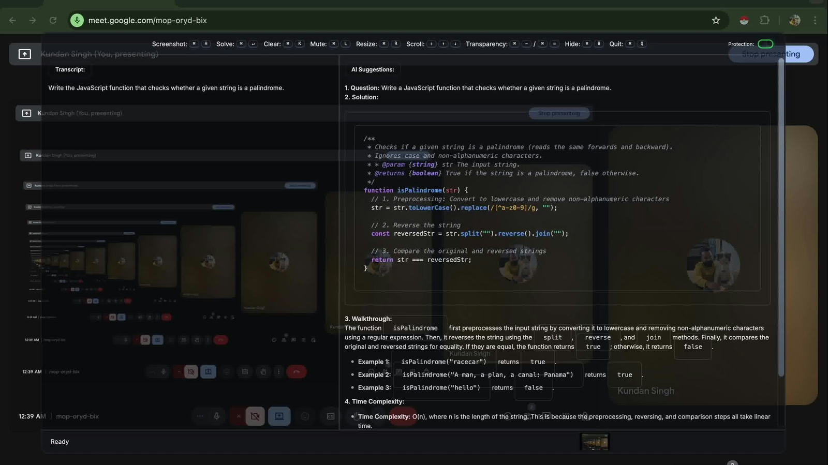Click the '4. Time Complexity:' heading
The width and height of the screenshot is (828, 465).
(374, 401)
